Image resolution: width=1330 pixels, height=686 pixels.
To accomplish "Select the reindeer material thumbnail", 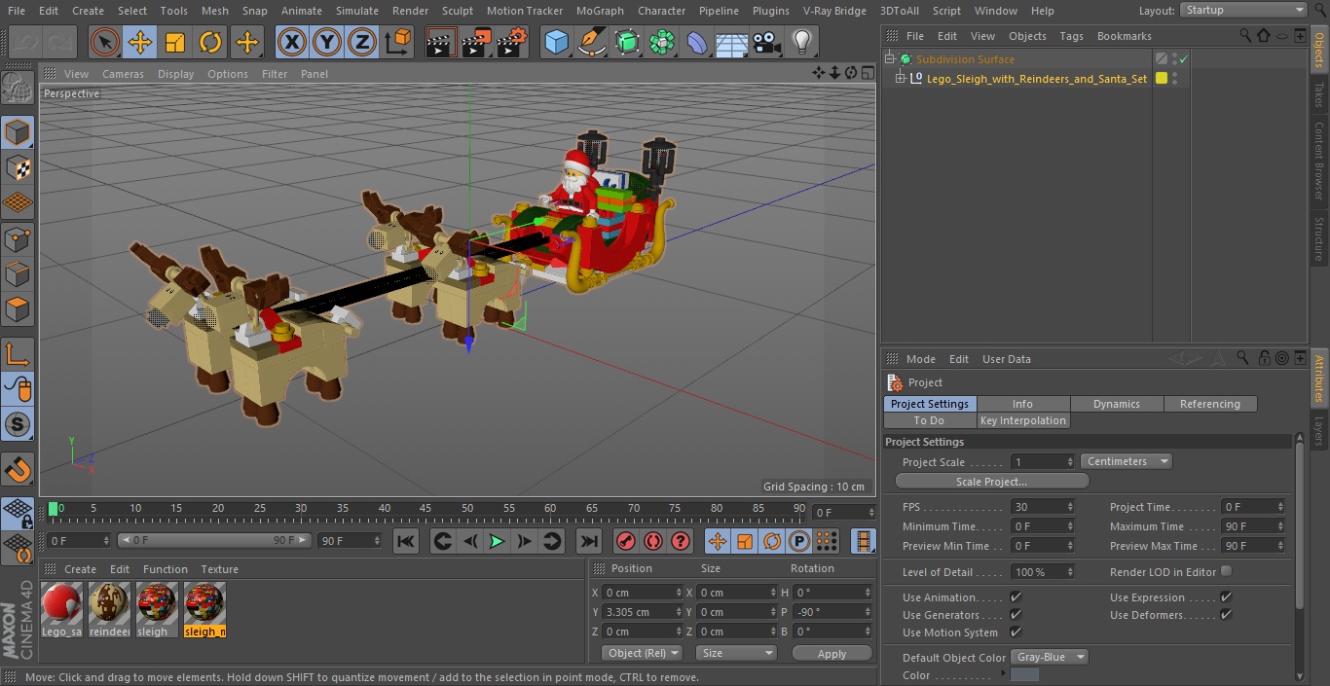I will pyautogui.click(x=109, y=609).
